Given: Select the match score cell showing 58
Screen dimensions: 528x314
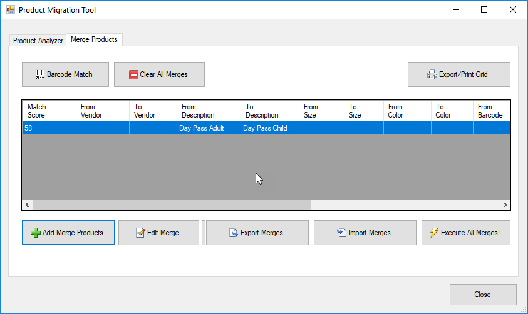Looking at the screenshot, I should pyautogui.click(x=49, y=128).
